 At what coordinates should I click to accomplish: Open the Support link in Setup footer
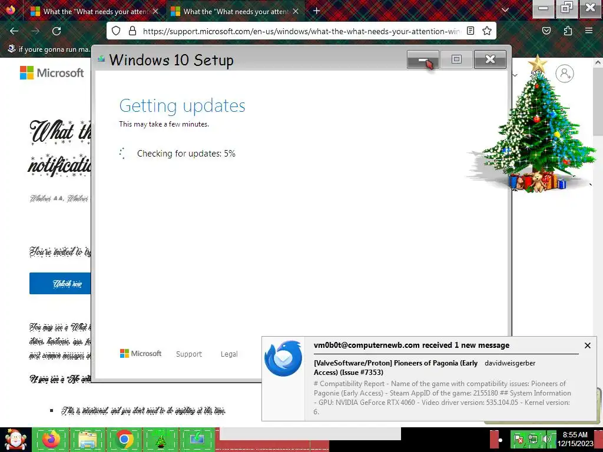tap(189, 354)
